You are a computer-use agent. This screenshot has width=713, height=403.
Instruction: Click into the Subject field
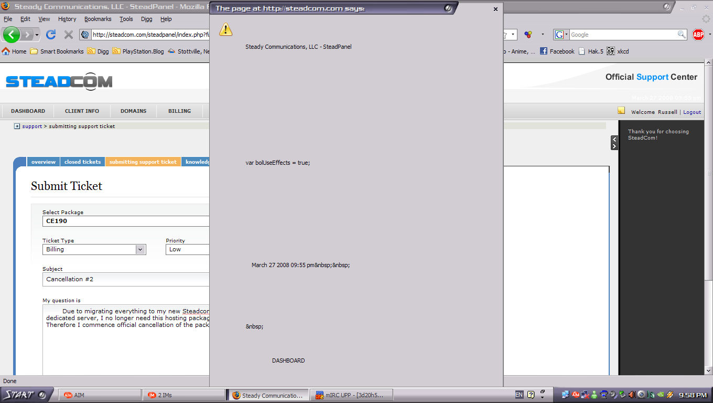126,279
